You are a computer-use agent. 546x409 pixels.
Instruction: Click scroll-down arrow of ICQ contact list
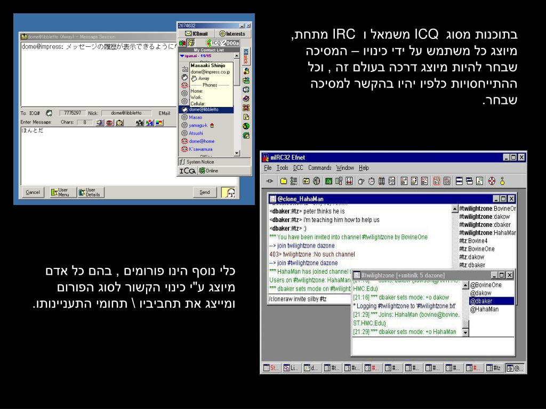click(237, 153)
